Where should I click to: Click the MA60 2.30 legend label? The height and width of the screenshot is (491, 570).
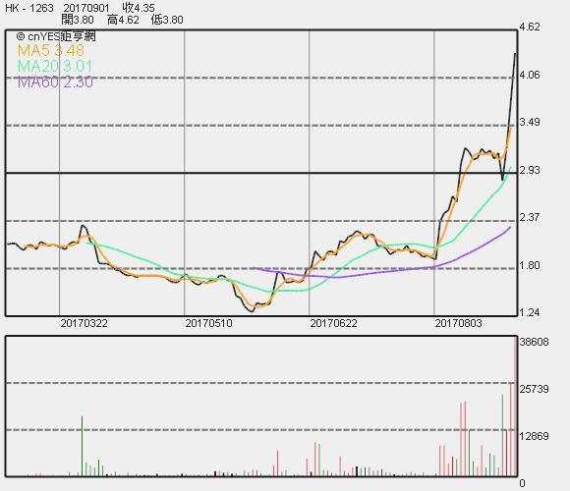(x=55, y=82)
